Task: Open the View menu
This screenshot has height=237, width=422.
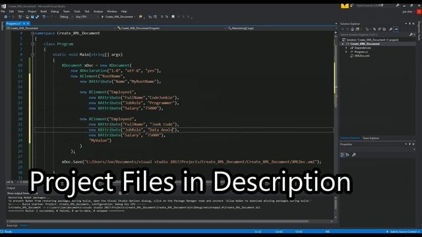Action: [20, 12]
